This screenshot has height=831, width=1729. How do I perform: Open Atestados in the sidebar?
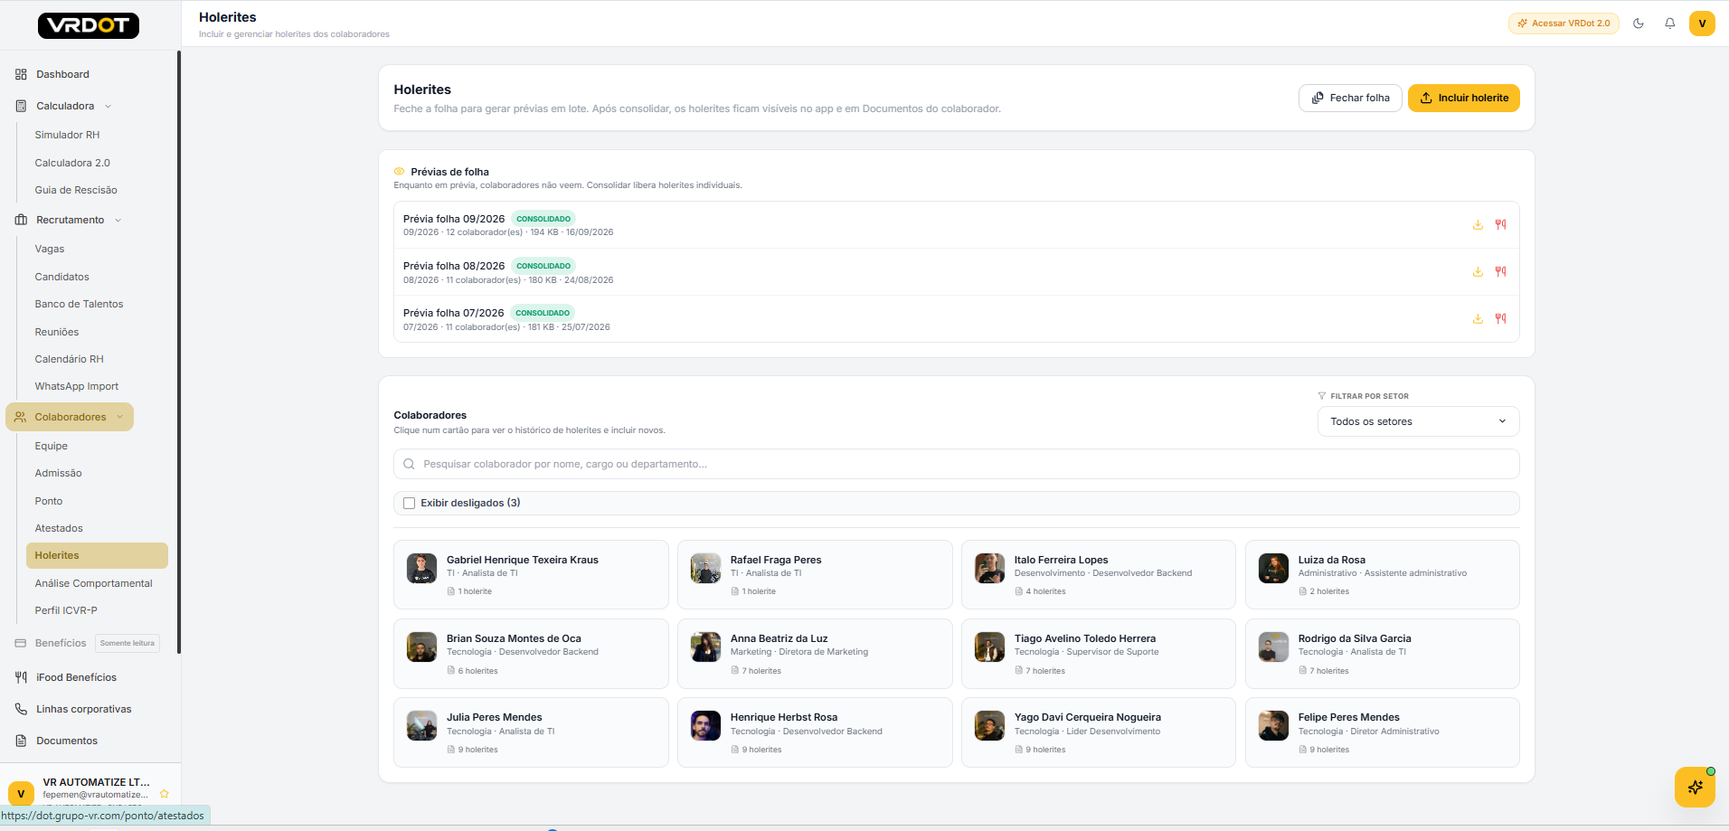tap(59, 528)
